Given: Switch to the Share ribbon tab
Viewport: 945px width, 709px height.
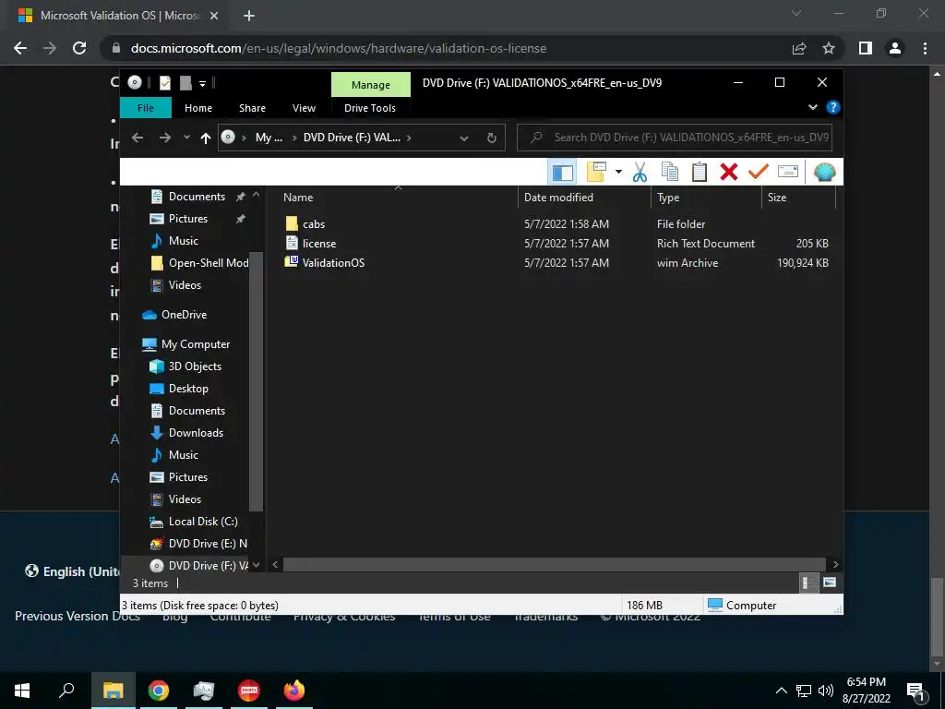Looking at the screenshot, I should (252, 108).
